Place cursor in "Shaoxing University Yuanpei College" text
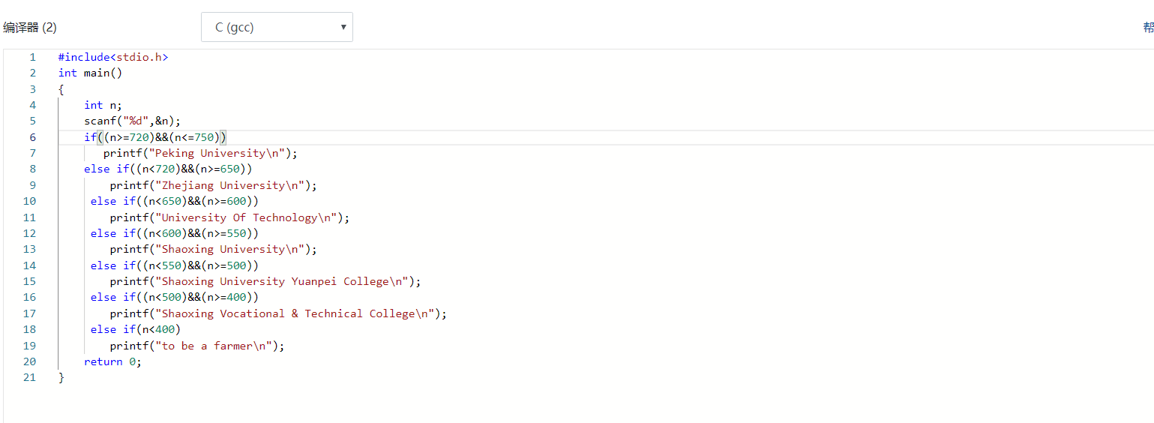The width and height of the screenshot is (1154, 423). [x=285, y=281]
